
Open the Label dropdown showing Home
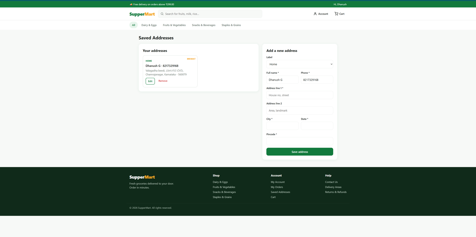(300, 64)
